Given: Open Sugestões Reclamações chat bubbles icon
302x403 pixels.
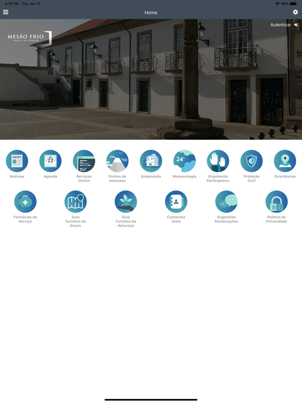Looking at the screenshot, I should pyautogui.click(x=226, y=201).
